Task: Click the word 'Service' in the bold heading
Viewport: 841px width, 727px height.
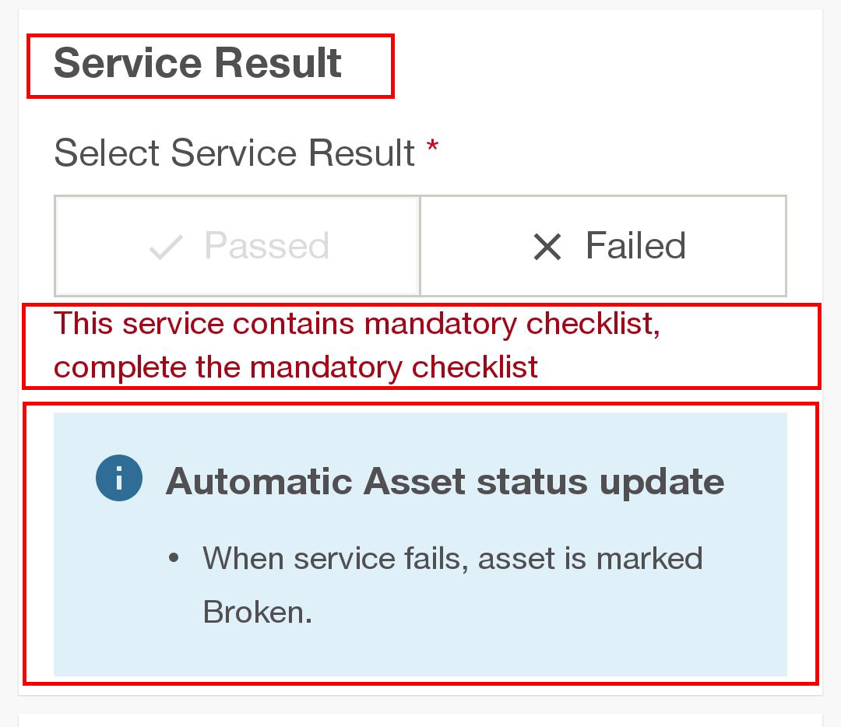Action: pyautogui.click(x=120, y=63)
